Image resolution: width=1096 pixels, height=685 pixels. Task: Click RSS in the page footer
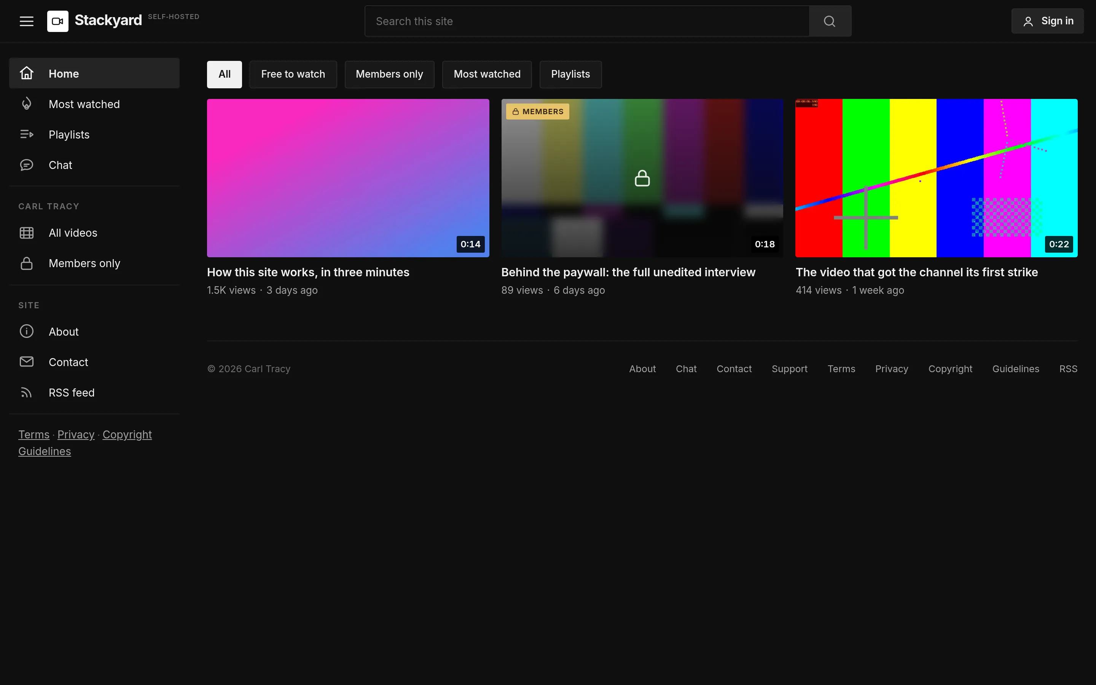(1068, 369)
